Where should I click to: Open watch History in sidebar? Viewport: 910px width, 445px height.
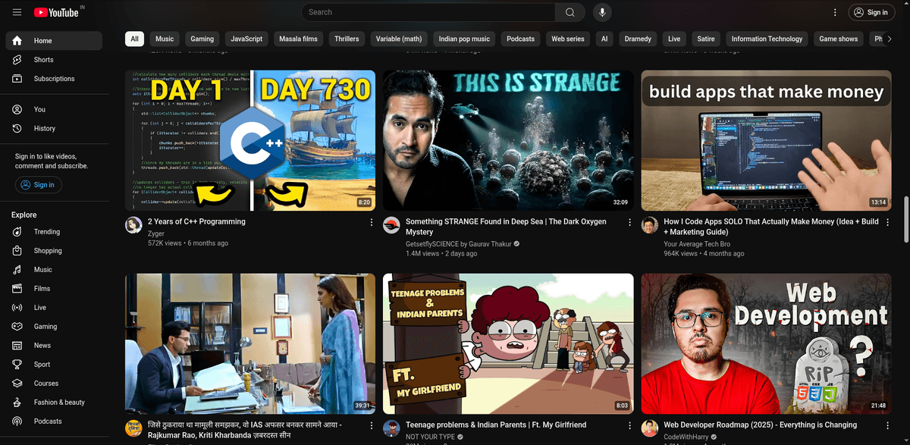tap(44, 128)
